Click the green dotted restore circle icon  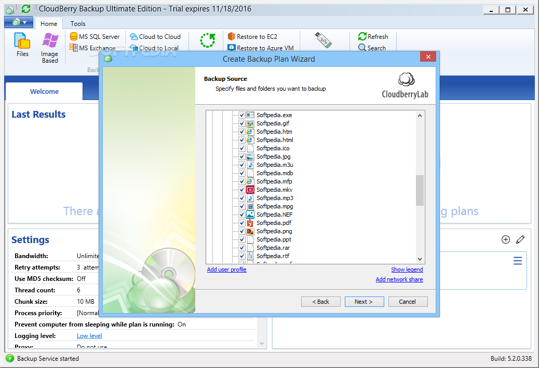point(208,40)
